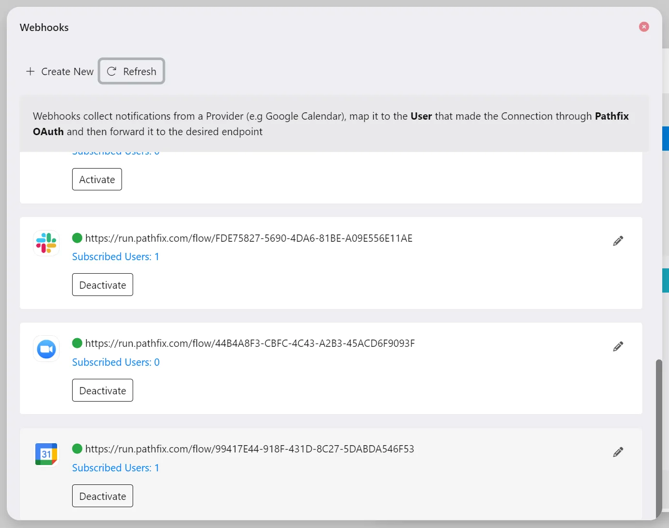This screenshot has width=669, height=528.
Task: Click the green status dot of Zoom webhook
Action: (77, 343)
